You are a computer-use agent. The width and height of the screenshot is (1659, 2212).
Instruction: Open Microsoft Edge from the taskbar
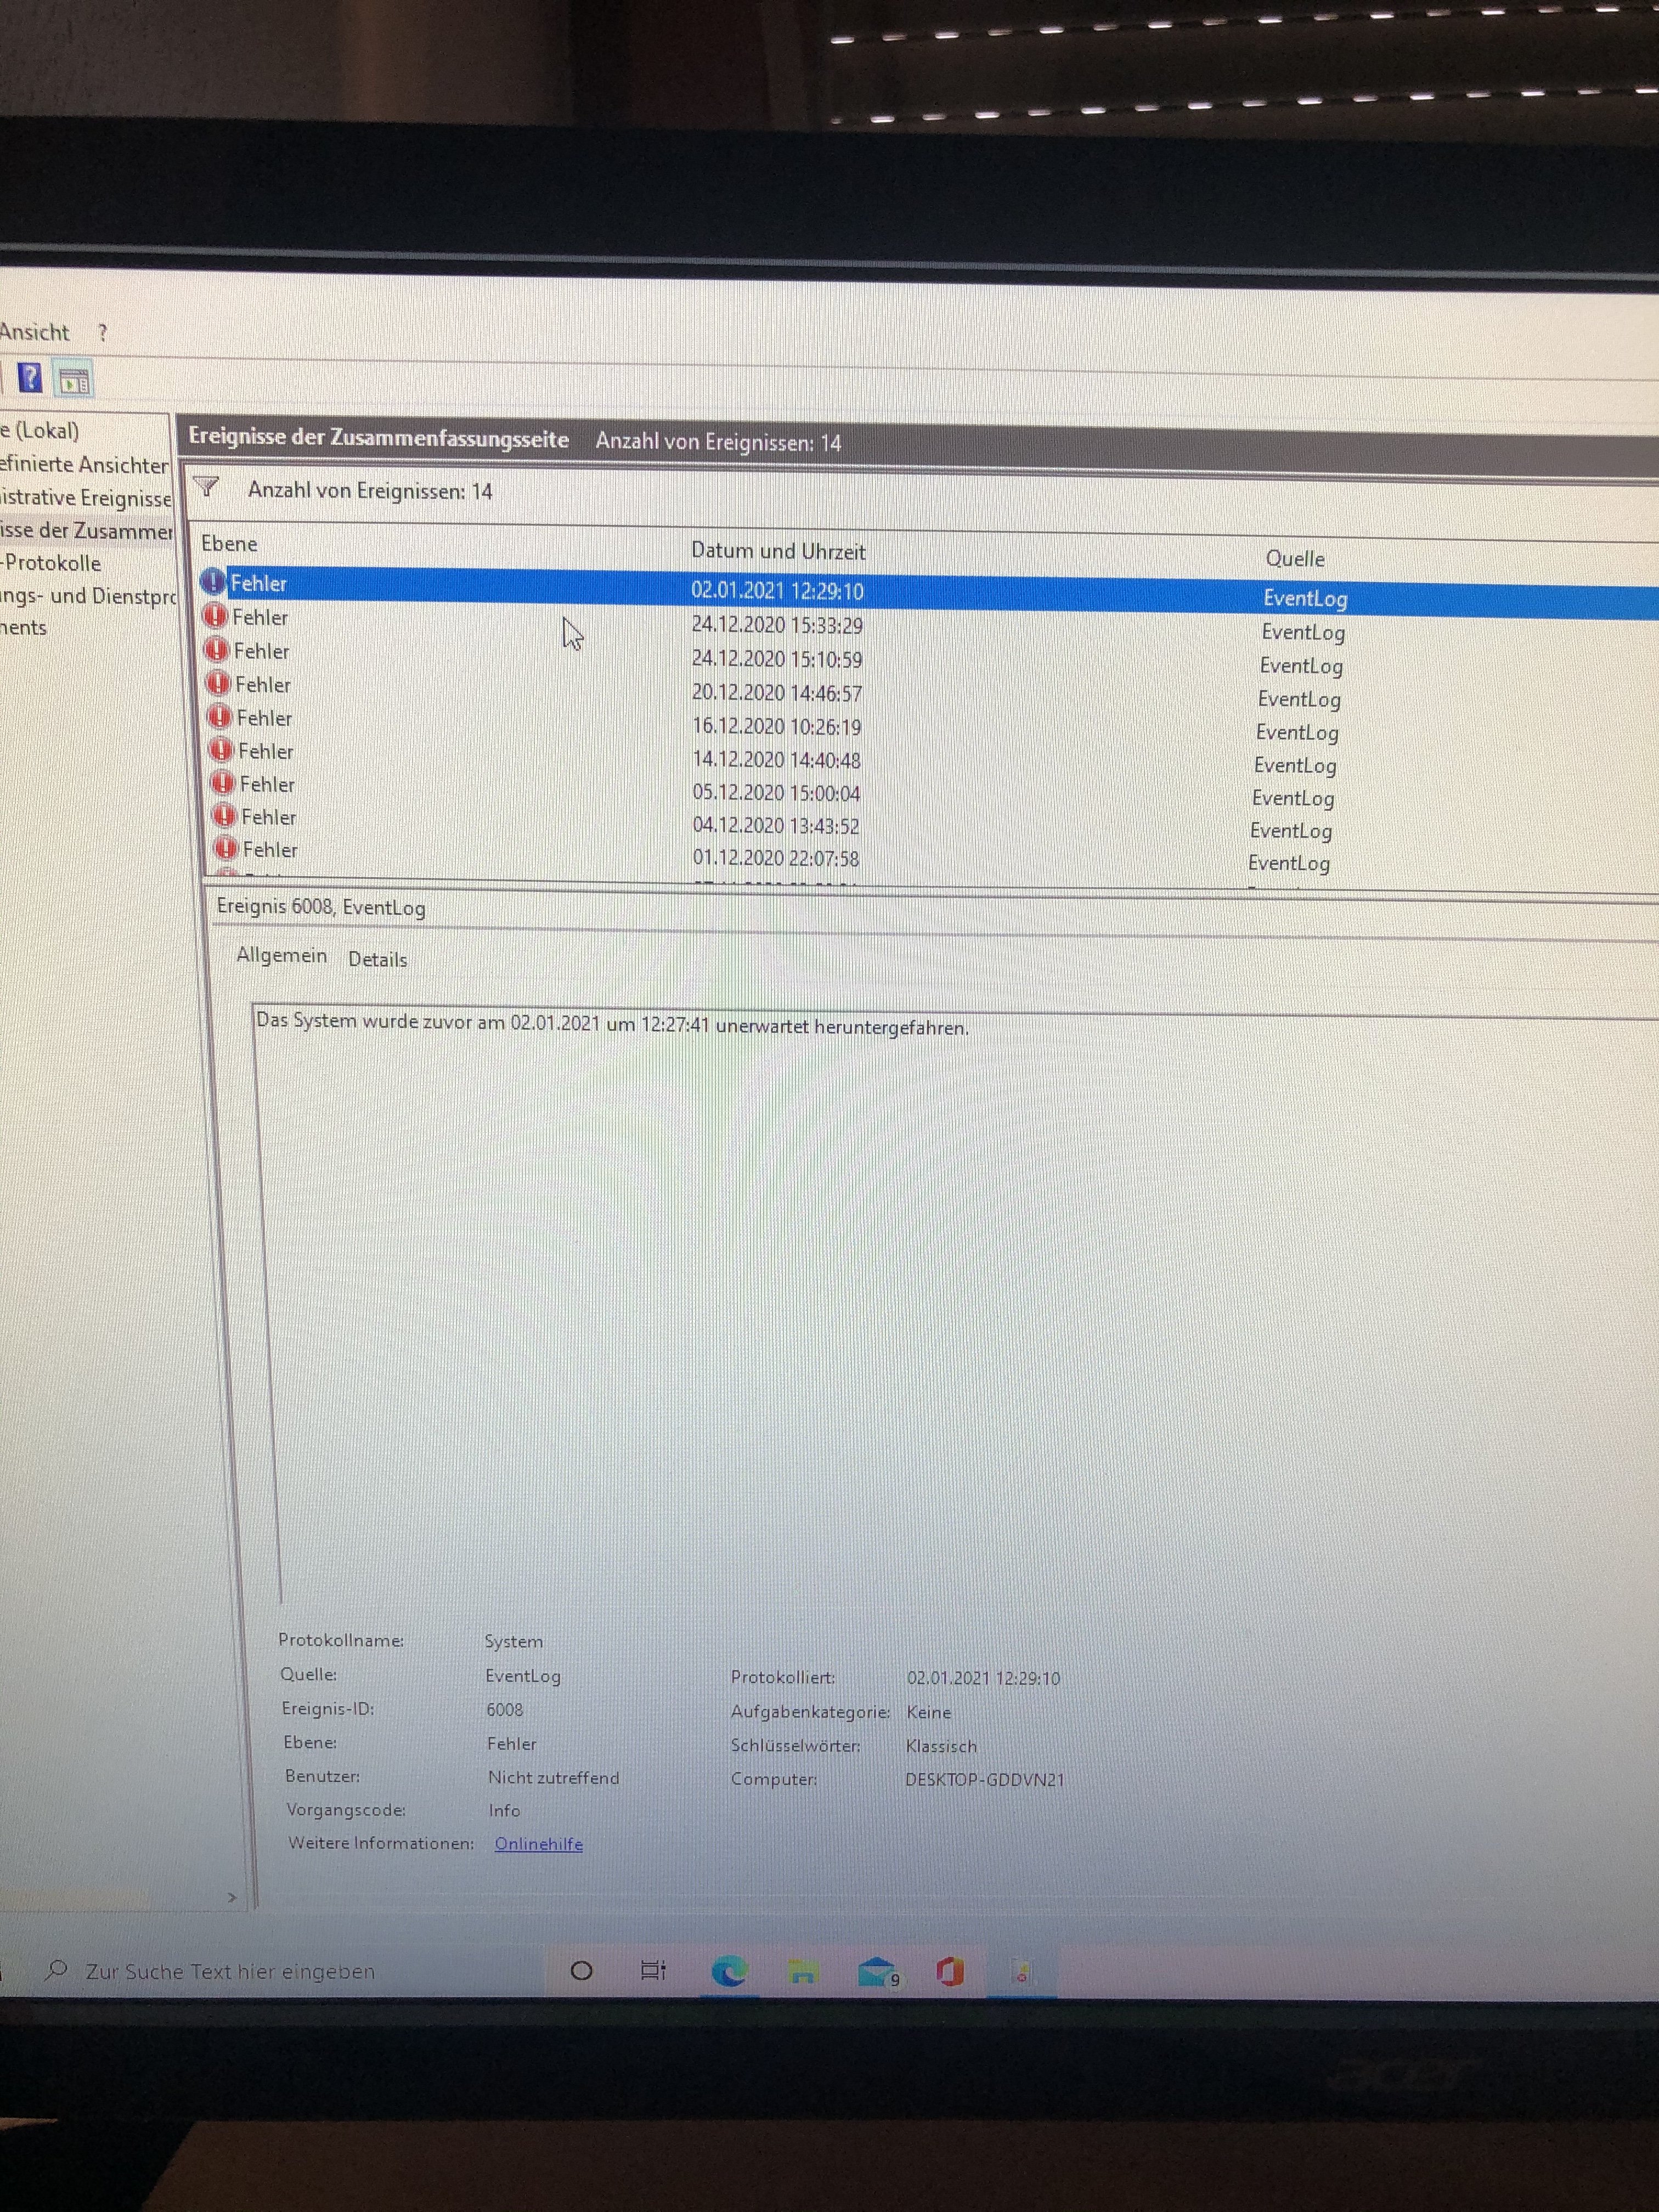pos(729,1970)
